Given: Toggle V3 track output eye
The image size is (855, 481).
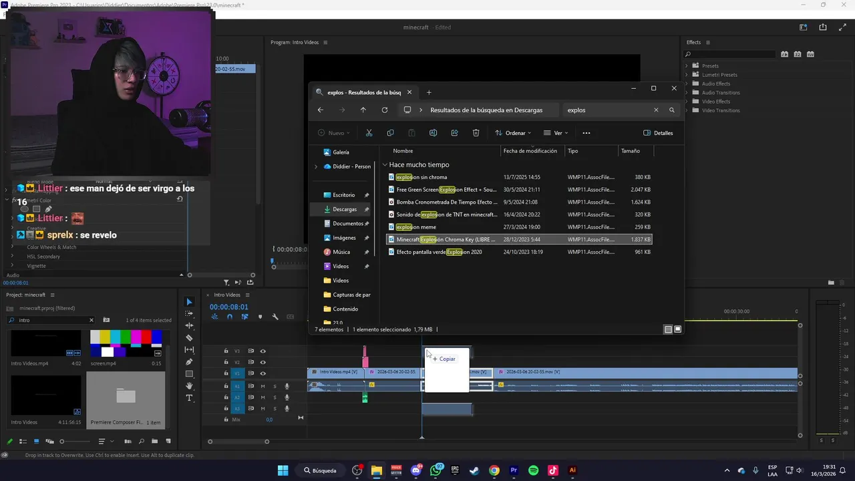Looking at the screenshot, I should [263, 351].
